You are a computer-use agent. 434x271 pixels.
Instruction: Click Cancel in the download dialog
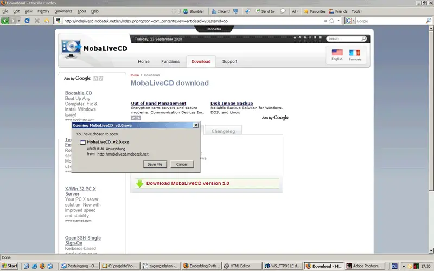point(182,164)
